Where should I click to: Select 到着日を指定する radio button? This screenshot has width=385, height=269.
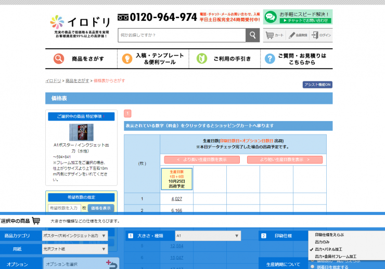(x=312, y=267)
